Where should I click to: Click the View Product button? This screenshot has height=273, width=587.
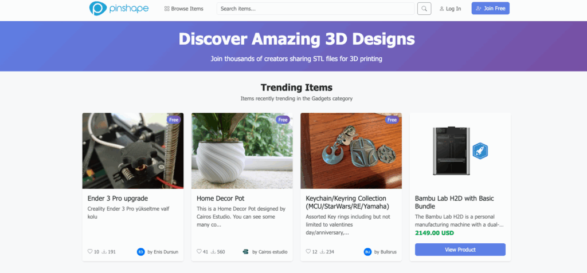(460, 250)
